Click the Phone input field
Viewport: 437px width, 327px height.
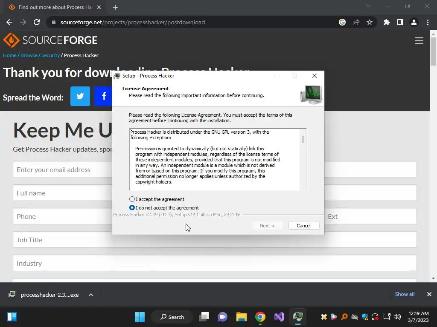pyautogui.click(x=63, y=216)
